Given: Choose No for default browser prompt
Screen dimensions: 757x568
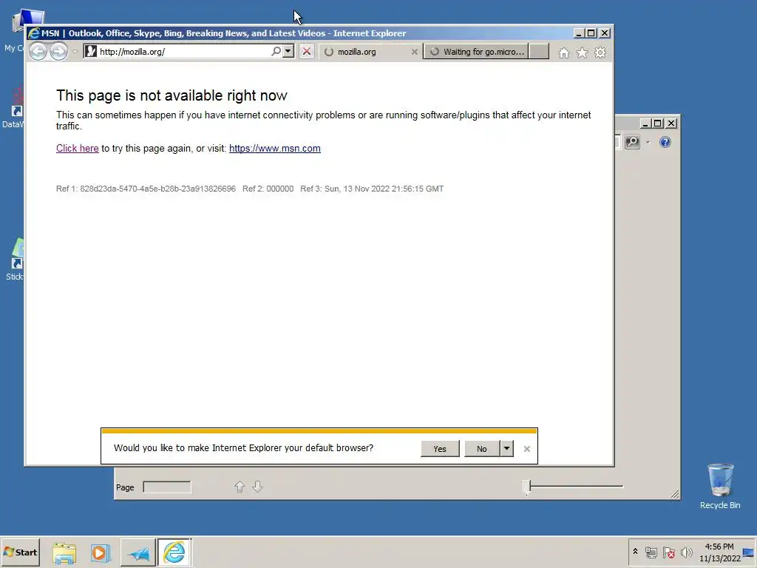Looking at the screenshot, I should click(482, 449).
